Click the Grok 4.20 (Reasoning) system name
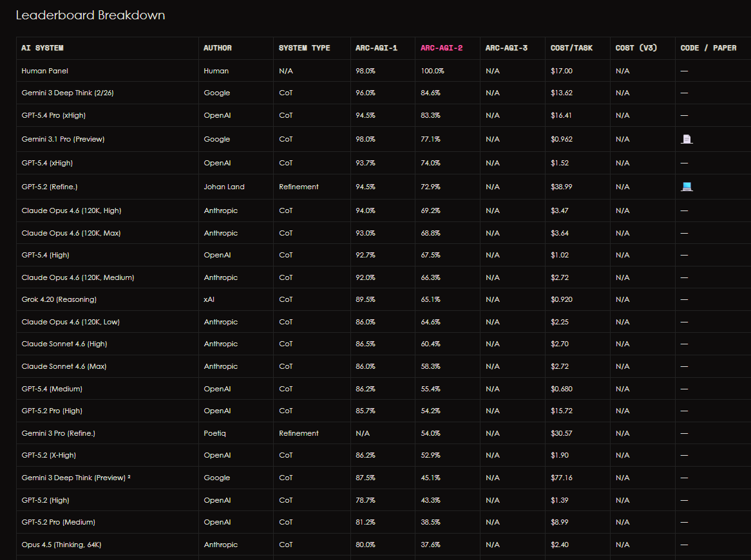 (x=59, y=299)
